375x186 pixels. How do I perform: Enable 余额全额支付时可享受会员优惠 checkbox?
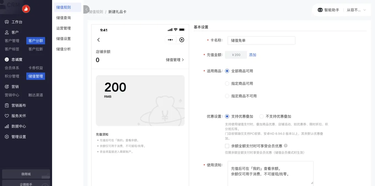point(227,146)
